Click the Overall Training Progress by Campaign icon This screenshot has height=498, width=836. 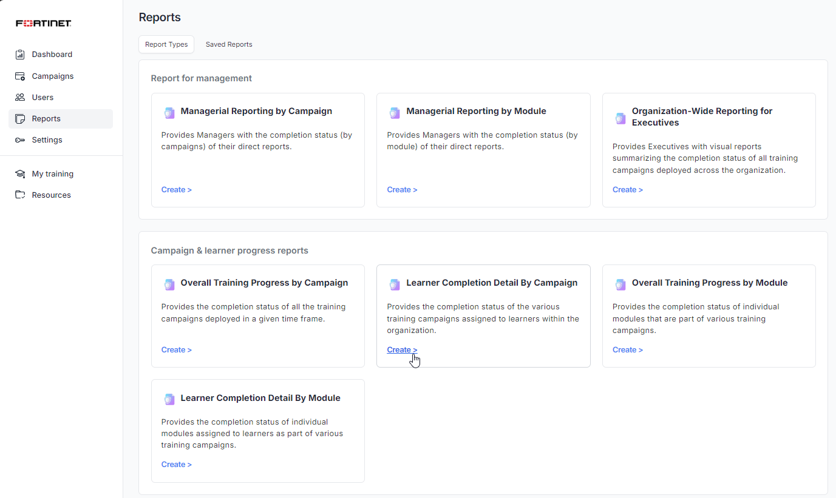point(169,283)
